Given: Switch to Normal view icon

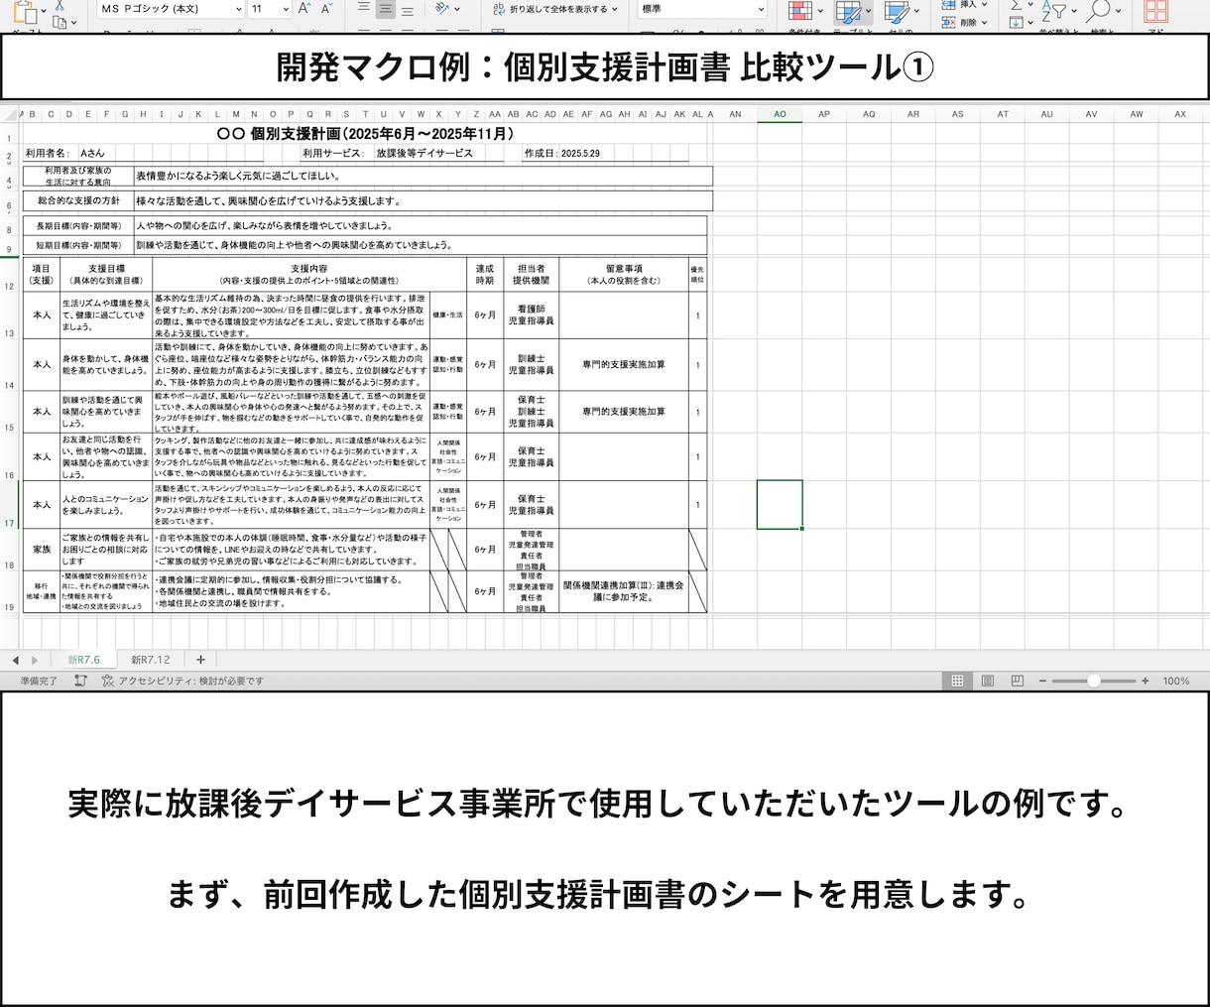Looking at the screenshot, I should (957, 681).
